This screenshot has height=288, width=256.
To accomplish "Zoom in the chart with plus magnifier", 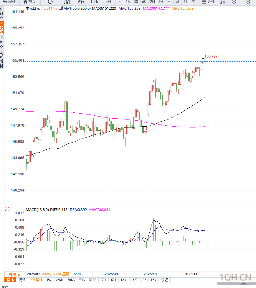I will (248, 2).
